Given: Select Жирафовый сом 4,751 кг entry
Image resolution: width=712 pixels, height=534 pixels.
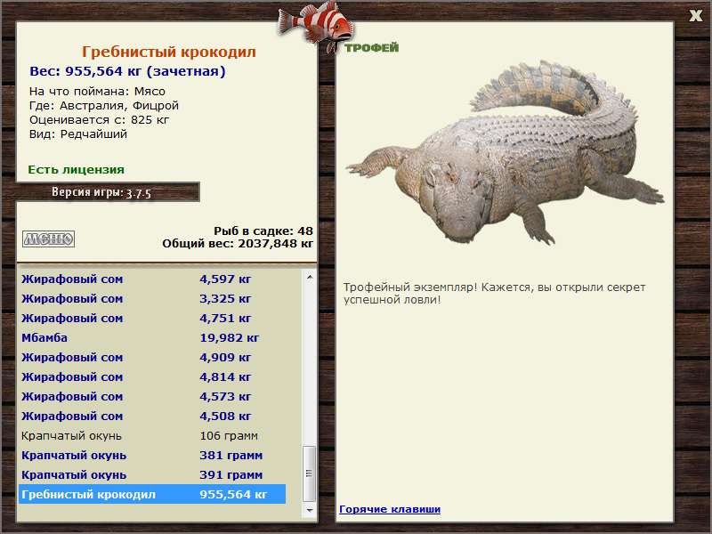Looking at the screenshot, I should [x=152, y=319].
